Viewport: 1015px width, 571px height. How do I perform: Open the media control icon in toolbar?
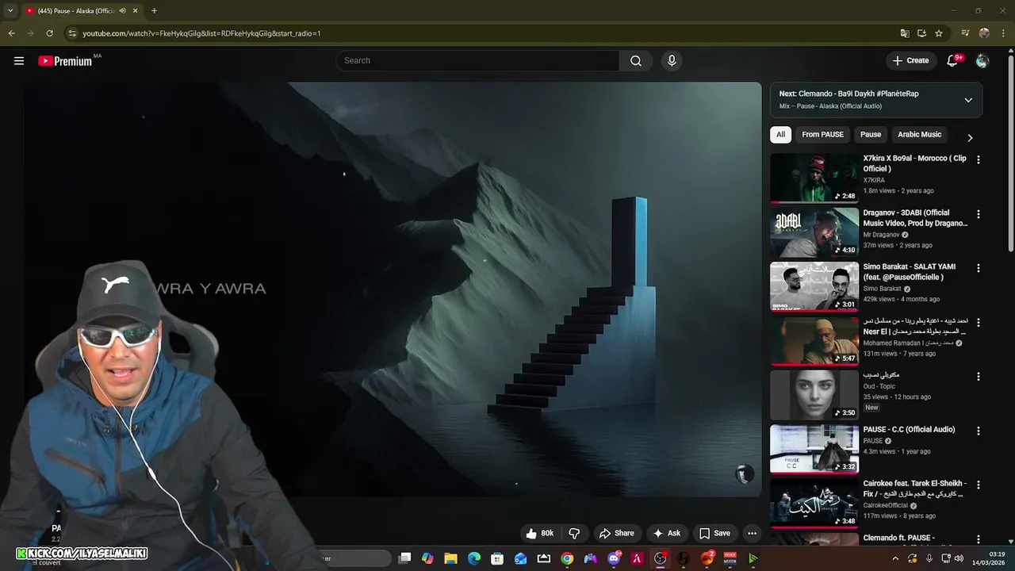(965, 33)
